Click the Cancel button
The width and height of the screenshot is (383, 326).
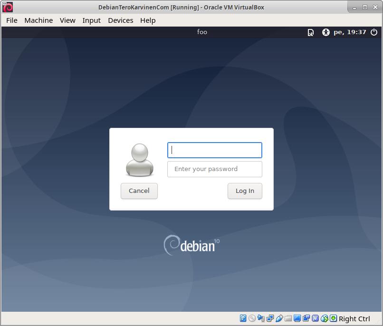(x=139, y=191)
